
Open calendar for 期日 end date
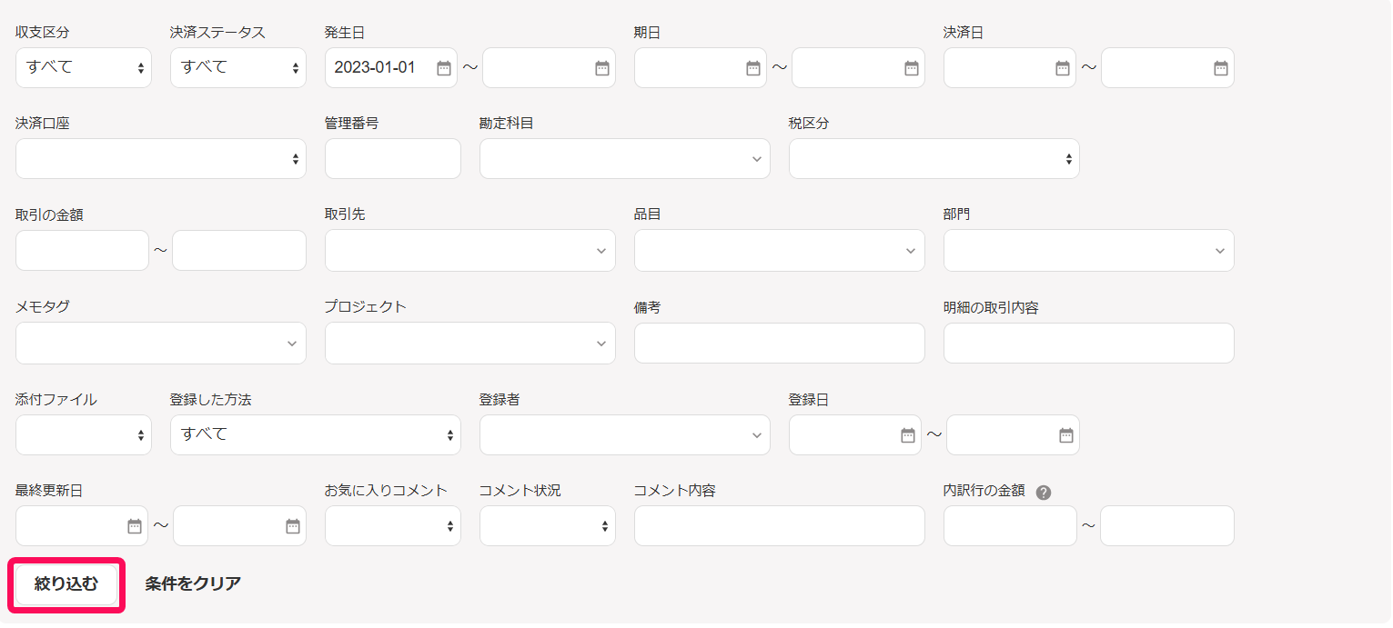pyautogui.click(x=912, y=68)
